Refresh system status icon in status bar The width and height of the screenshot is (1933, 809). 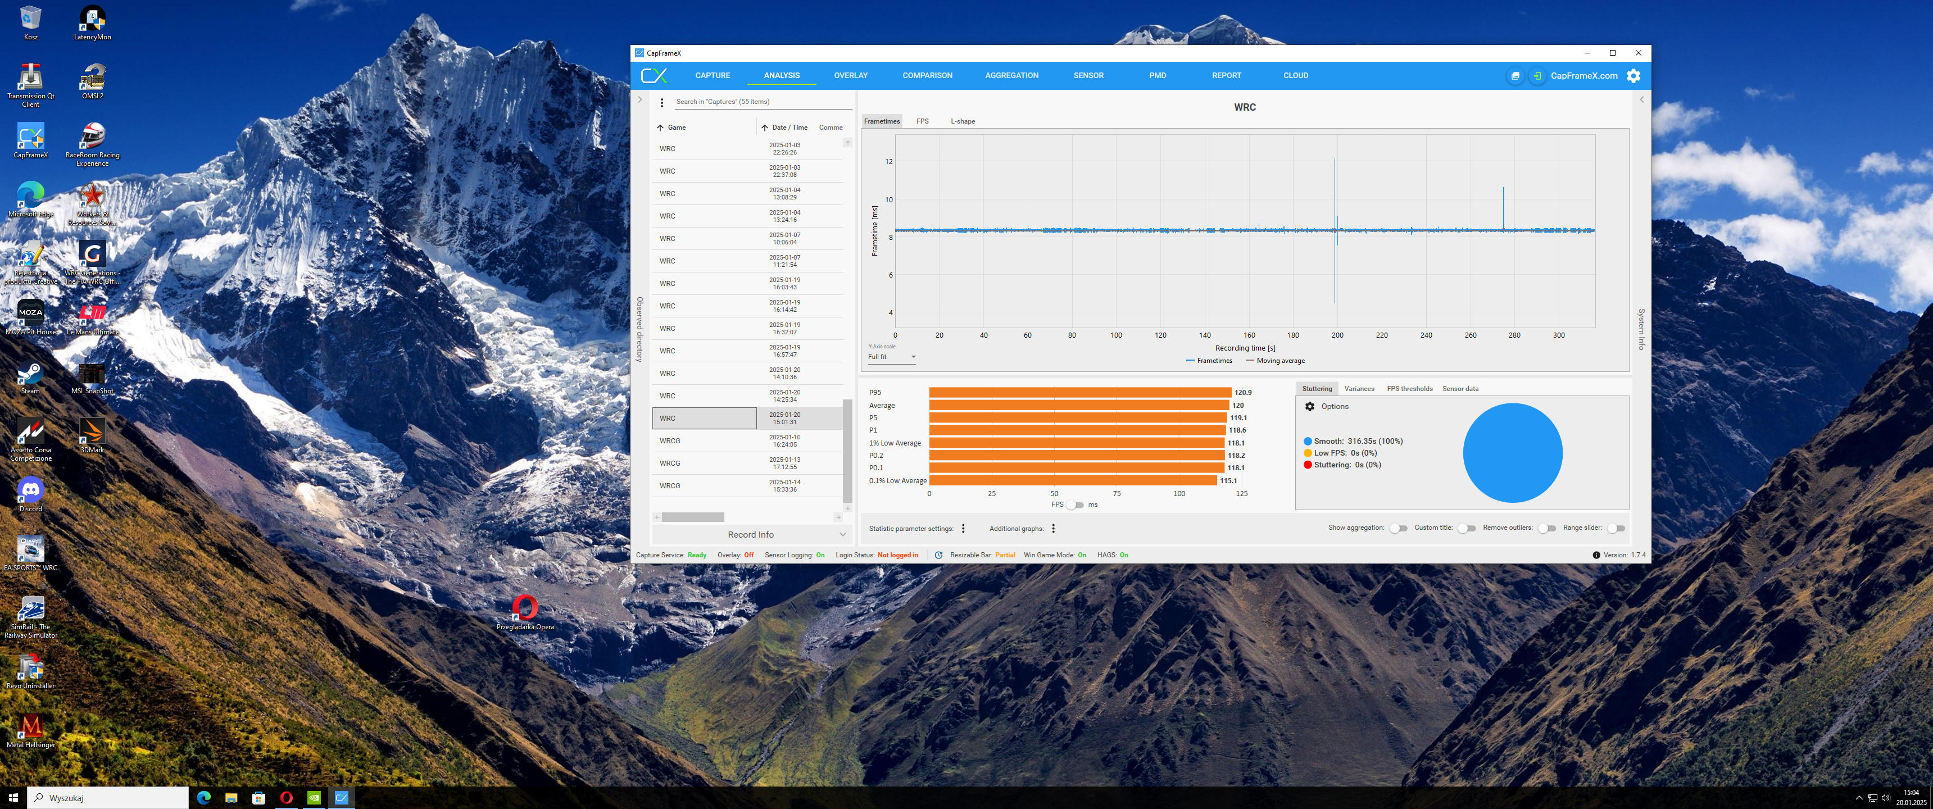938,555
